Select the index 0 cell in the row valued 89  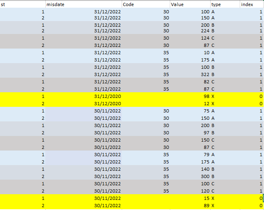tap(252, 206)
